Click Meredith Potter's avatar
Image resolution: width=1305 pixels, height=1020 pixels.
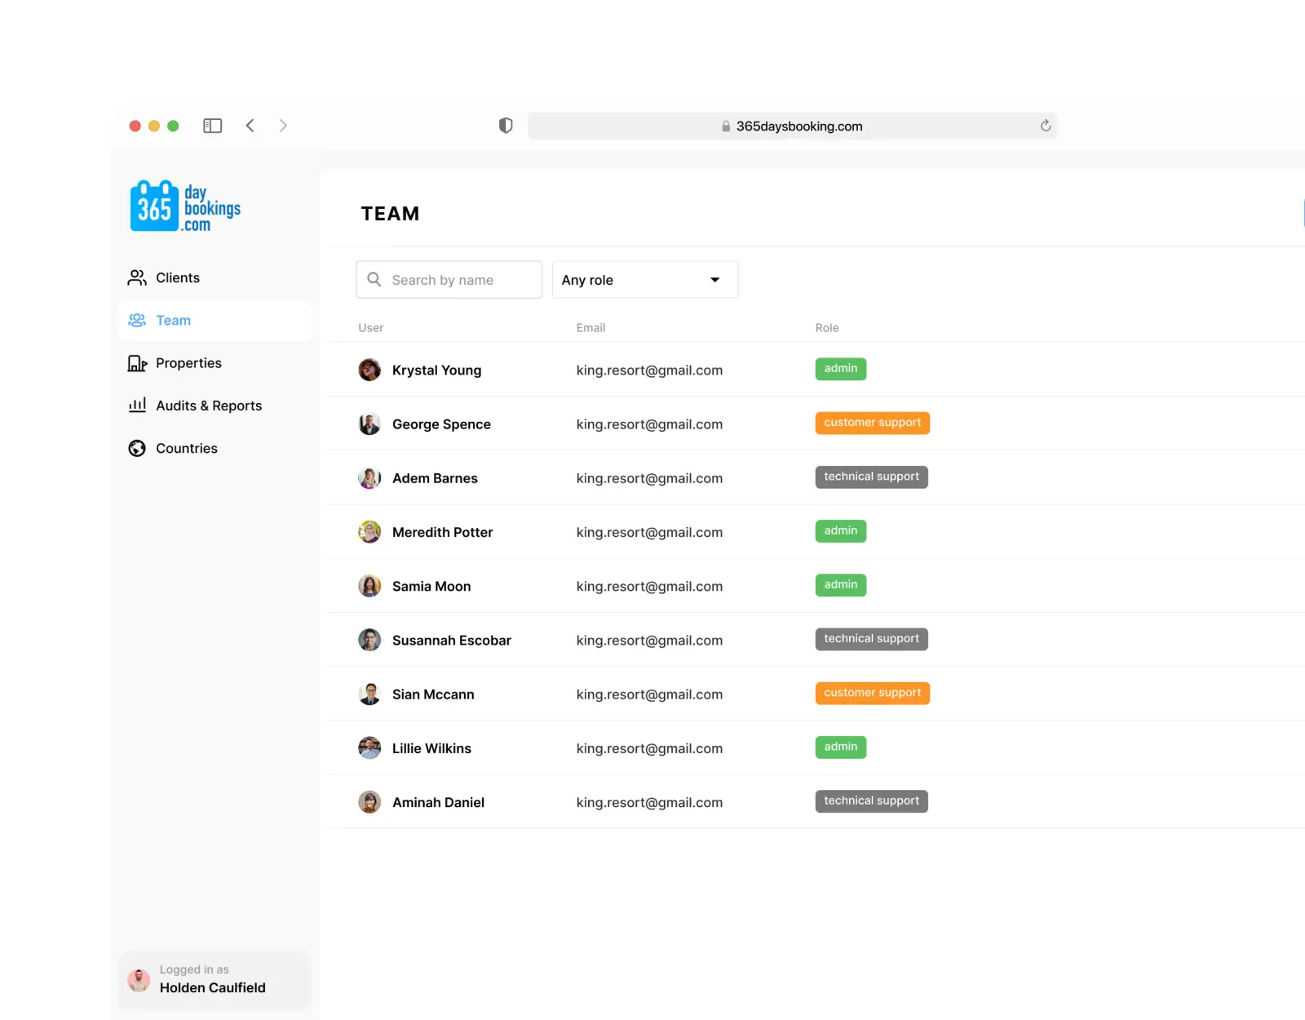pos(369,532)
